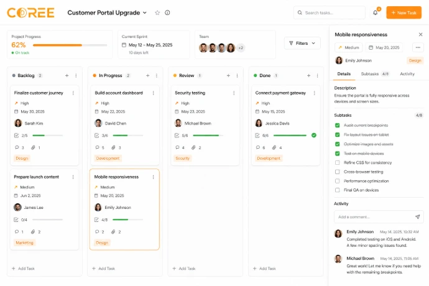Click Add Task under Done column
The width and height of the screenshot is (429, 286).
(x=264, y=269)
